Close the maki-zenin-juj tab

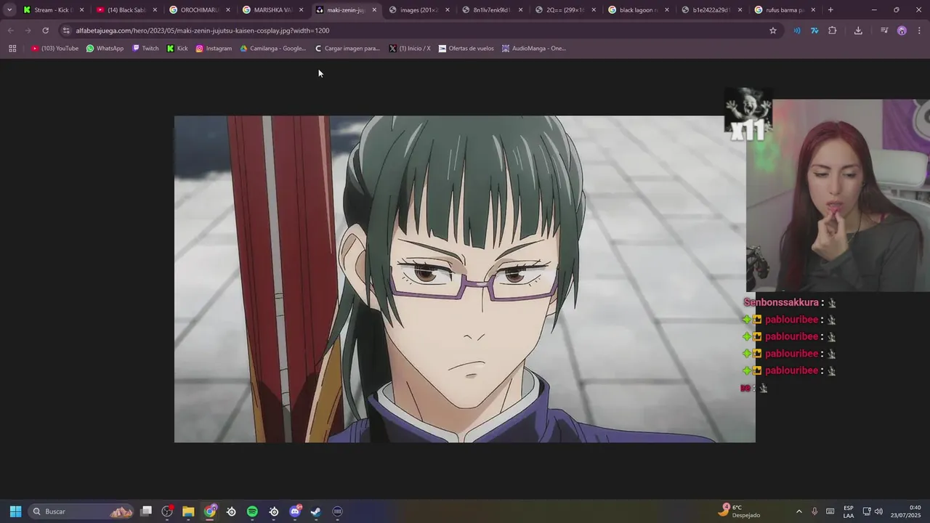[374, 10]
